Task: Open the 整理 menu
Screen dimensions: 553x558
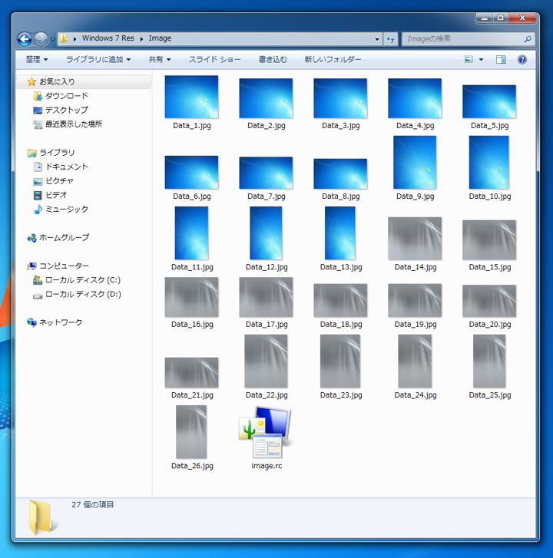Action: (x=37, y=59)
